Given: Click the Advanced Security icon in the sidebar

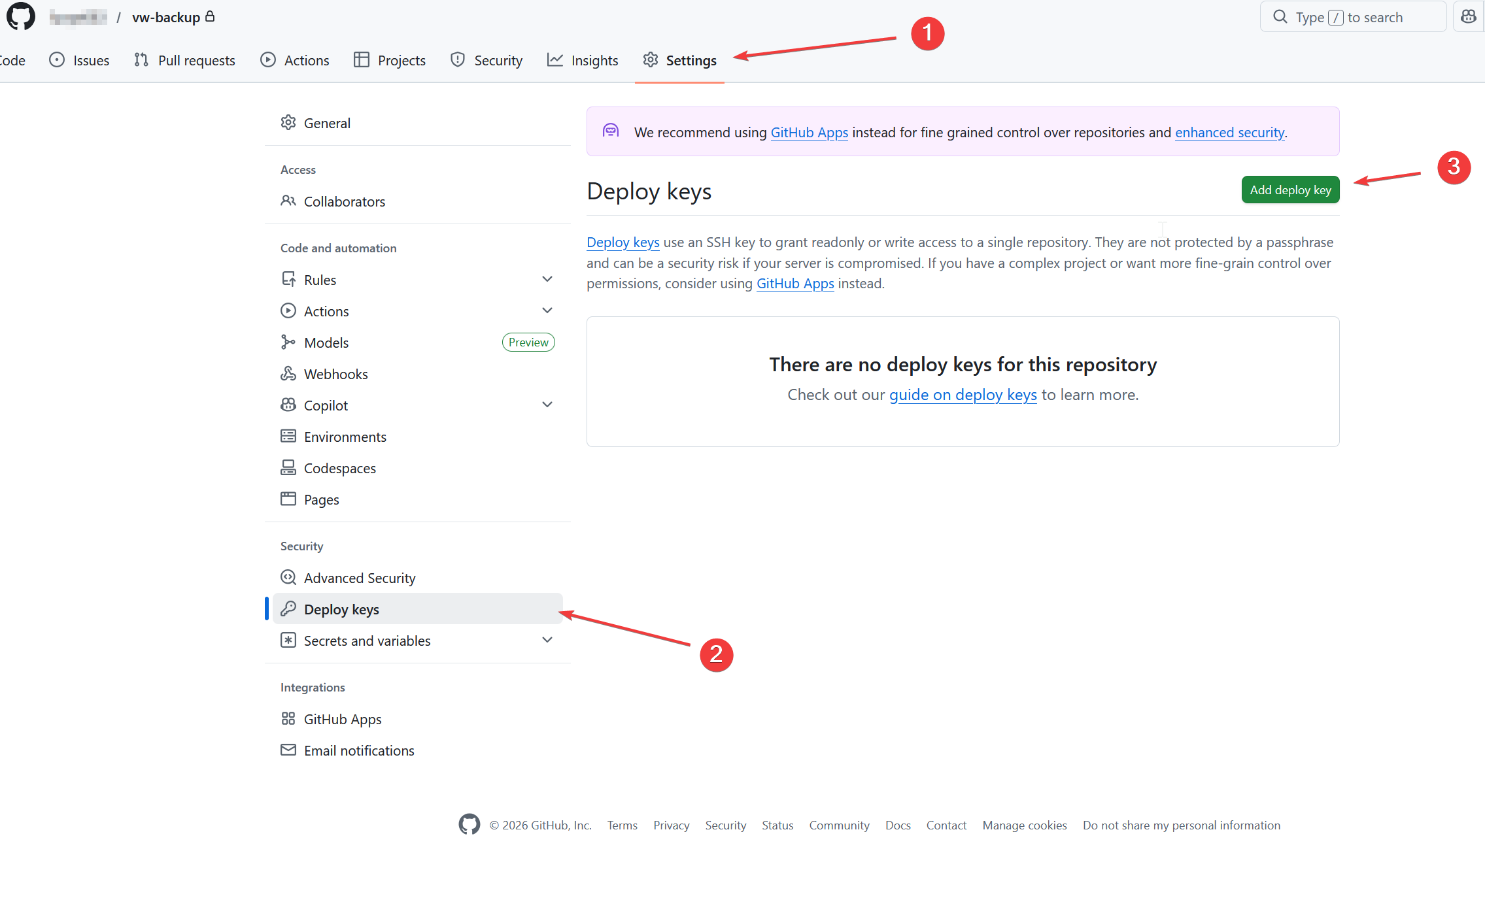Looking at the screenshot, I should pos(288,578).
